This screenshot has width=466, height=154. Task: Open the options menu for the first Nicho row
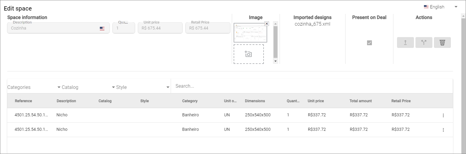click(x=443, y=115)
